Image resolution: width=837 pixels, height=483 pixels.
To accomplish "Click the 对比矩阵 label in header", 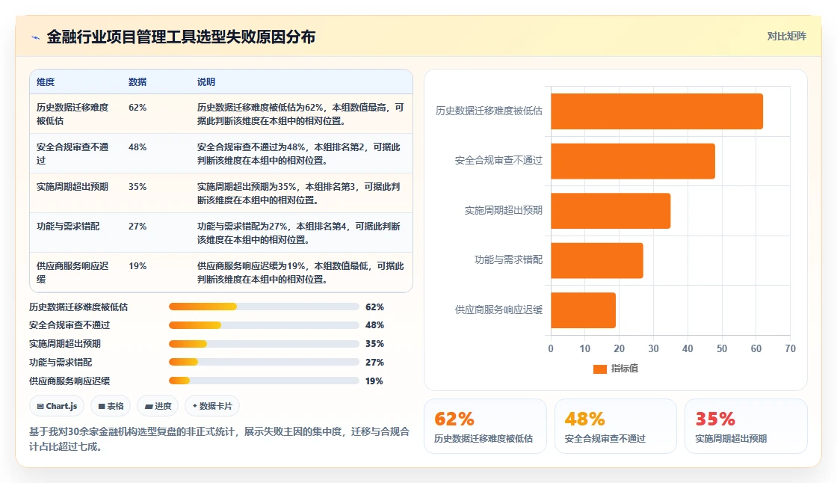I will point(786,37).
